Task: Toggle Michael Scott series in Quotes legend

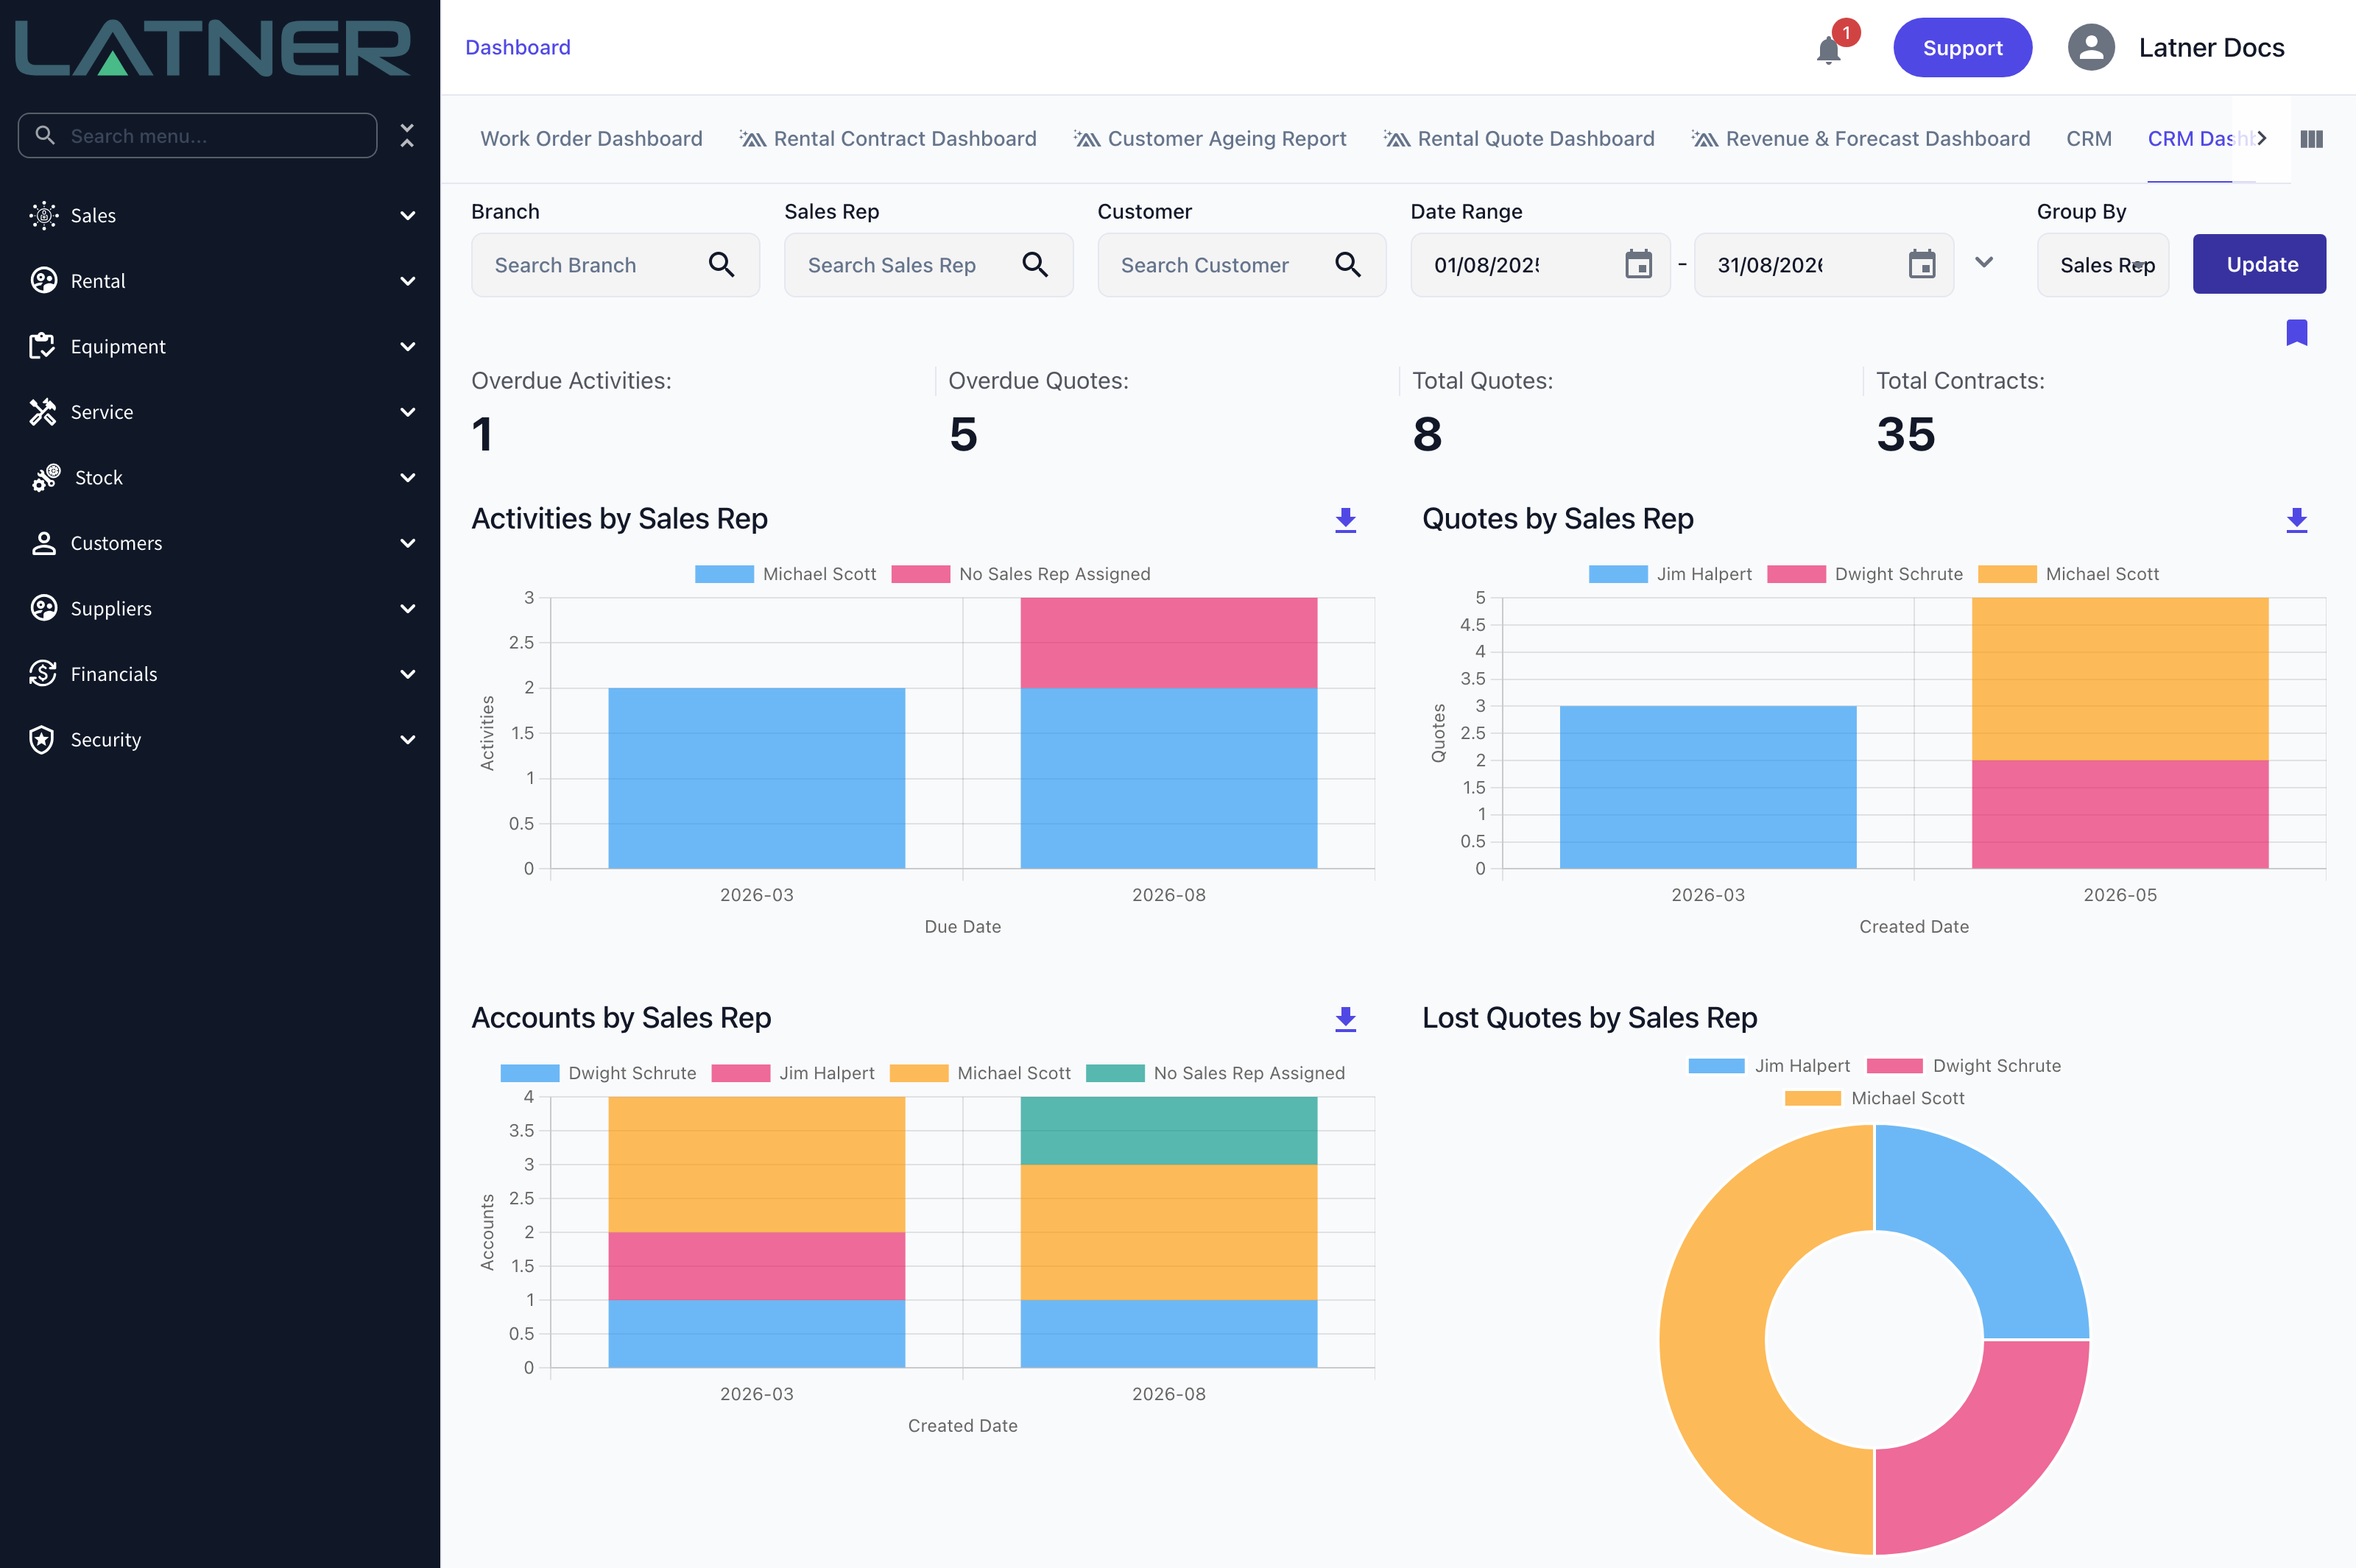Action: (x=2068, y=574)
